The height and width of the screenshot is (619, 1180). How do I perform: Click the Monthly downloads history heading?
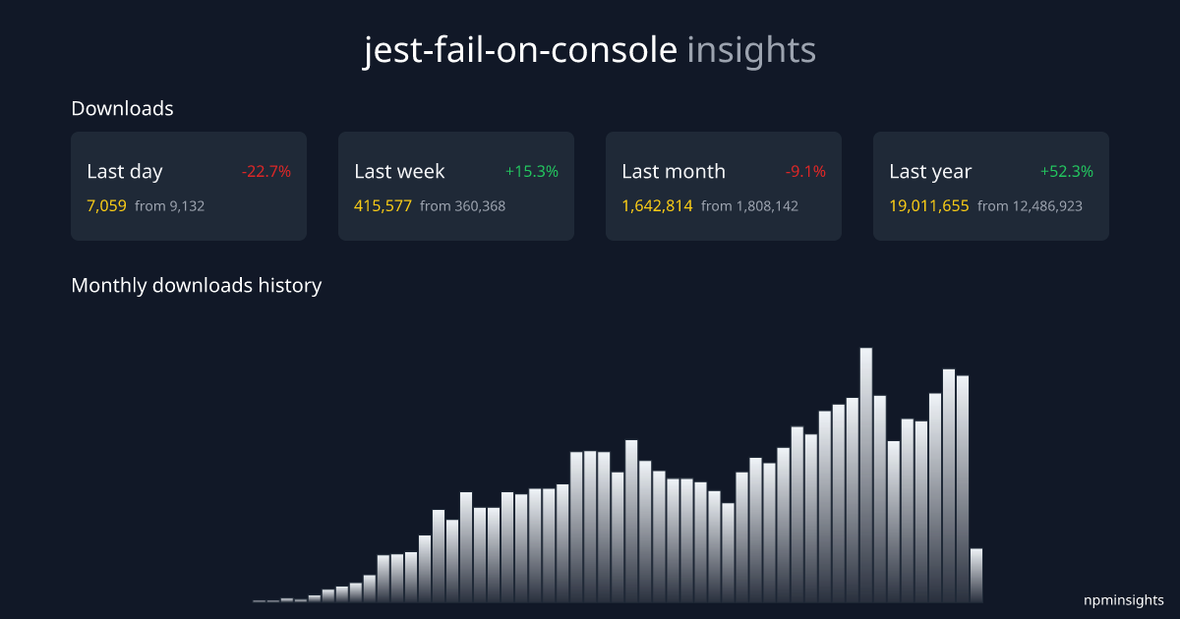[197, 286]
